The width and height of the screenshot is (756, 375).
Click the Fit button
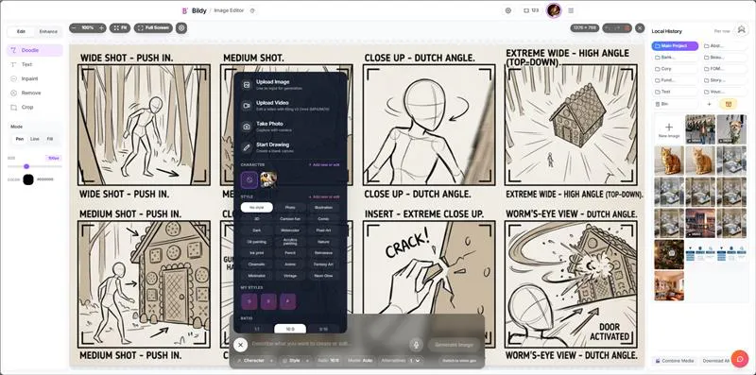120,28
